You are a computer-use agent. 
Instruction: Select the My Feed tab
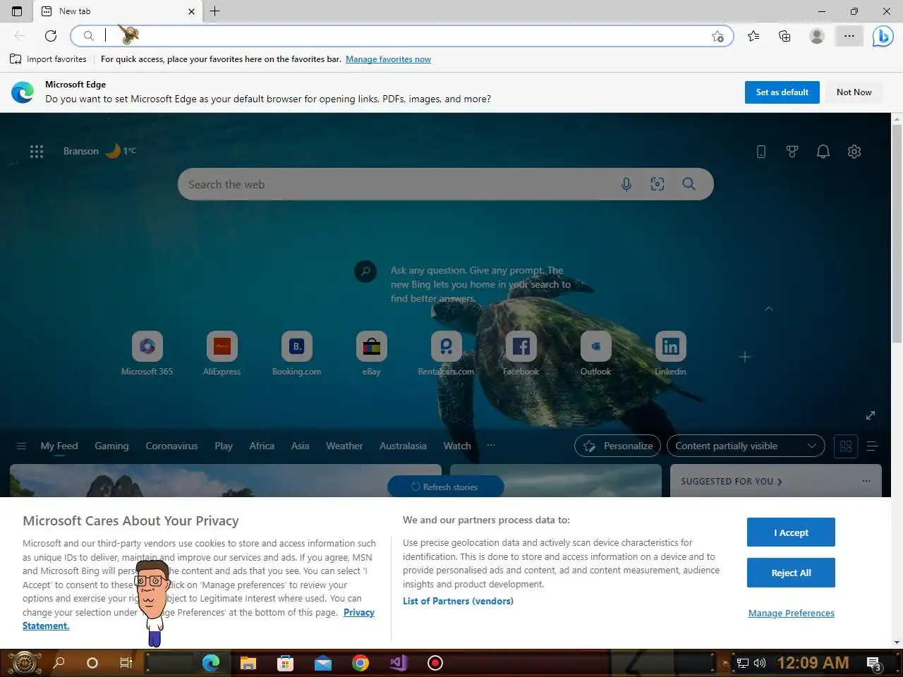[x=59, y=446]
